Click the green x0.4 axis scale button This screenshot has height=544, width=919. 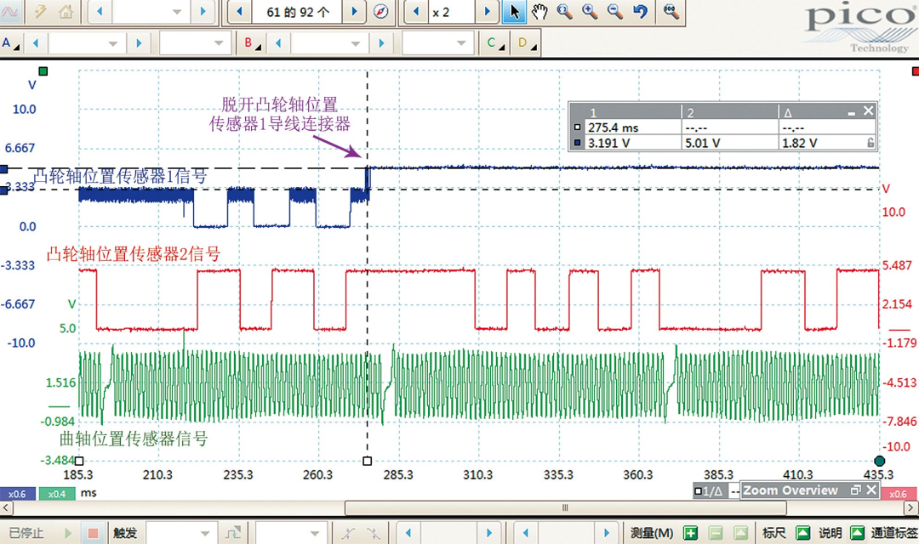coord(57,494)
